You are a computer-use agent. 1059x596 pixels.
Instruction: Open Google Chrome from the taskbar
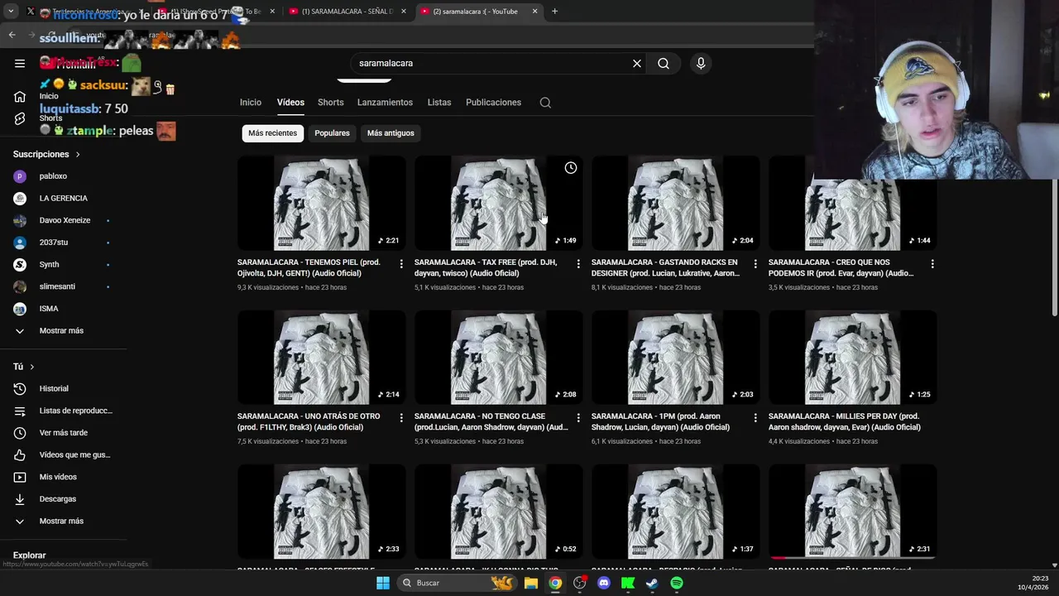(x=555, y=583)
